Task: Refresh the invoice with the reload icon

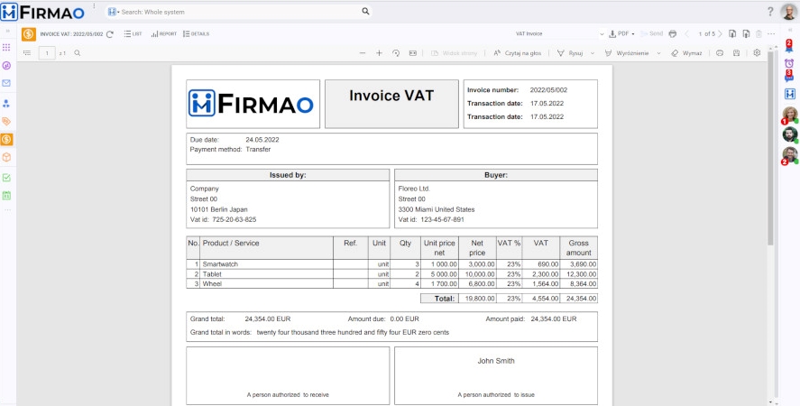Action: pos(110,34)
